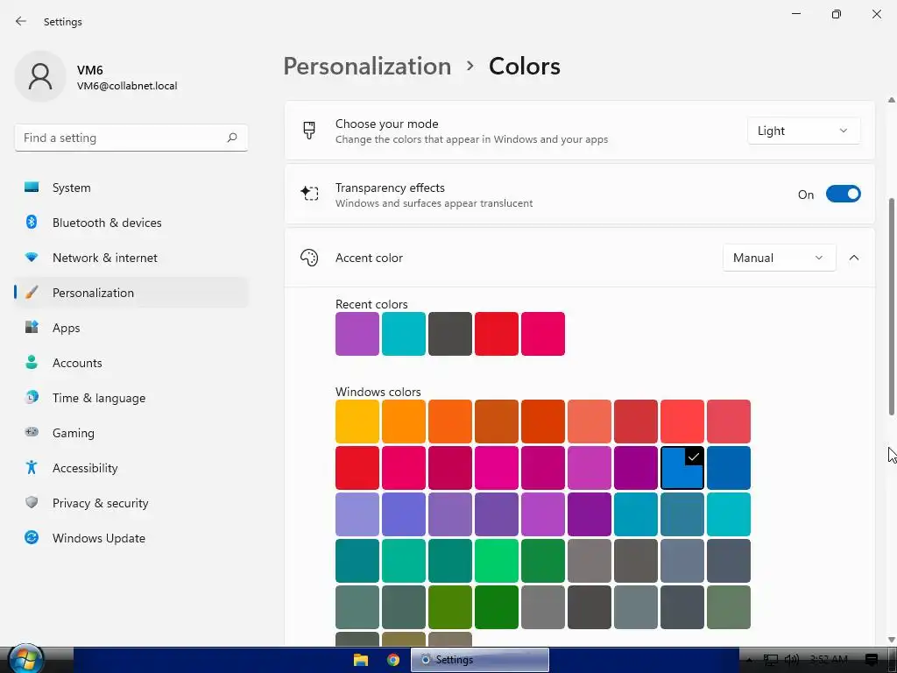Select the bright green Windows color
This screenshot has height=673, width=897.
[x=497, y=560]
